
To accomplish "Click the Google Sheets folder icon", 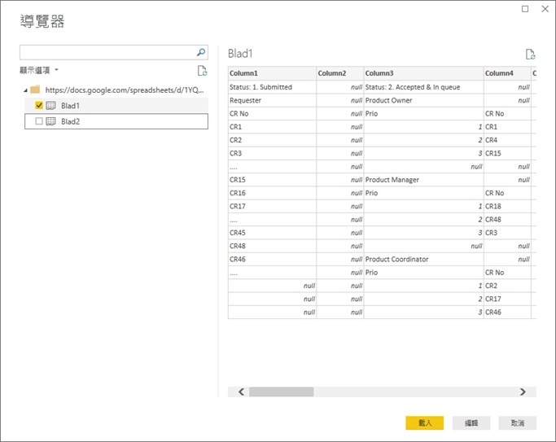I will (x=35, y=90).
